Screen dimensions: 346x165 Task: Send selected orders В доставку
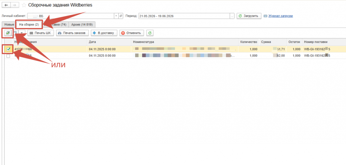(x=104, y=33)
